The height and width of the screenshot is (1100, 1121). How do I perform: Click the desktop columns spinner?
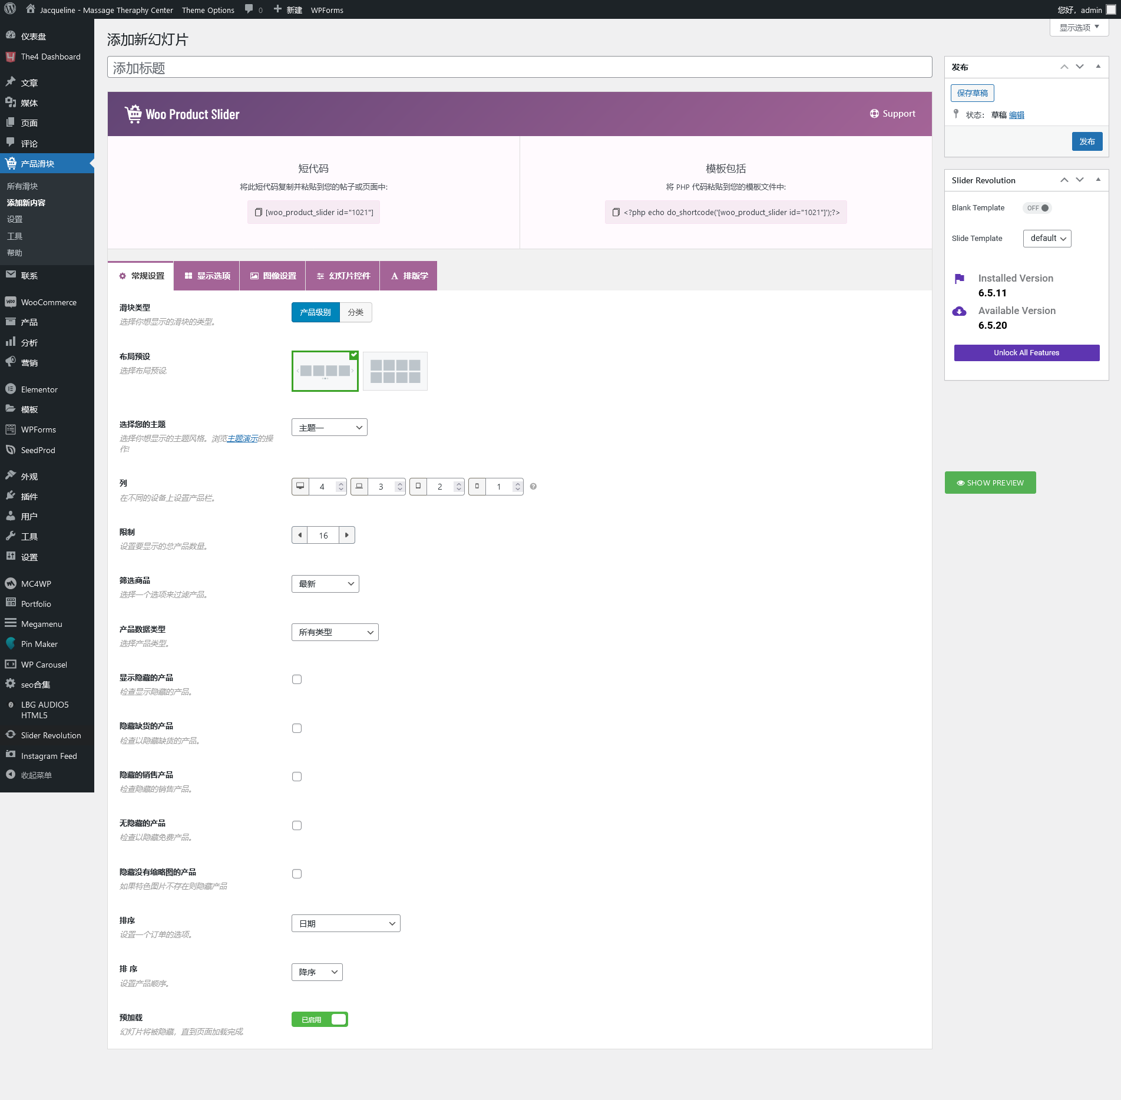coord(340,487)
